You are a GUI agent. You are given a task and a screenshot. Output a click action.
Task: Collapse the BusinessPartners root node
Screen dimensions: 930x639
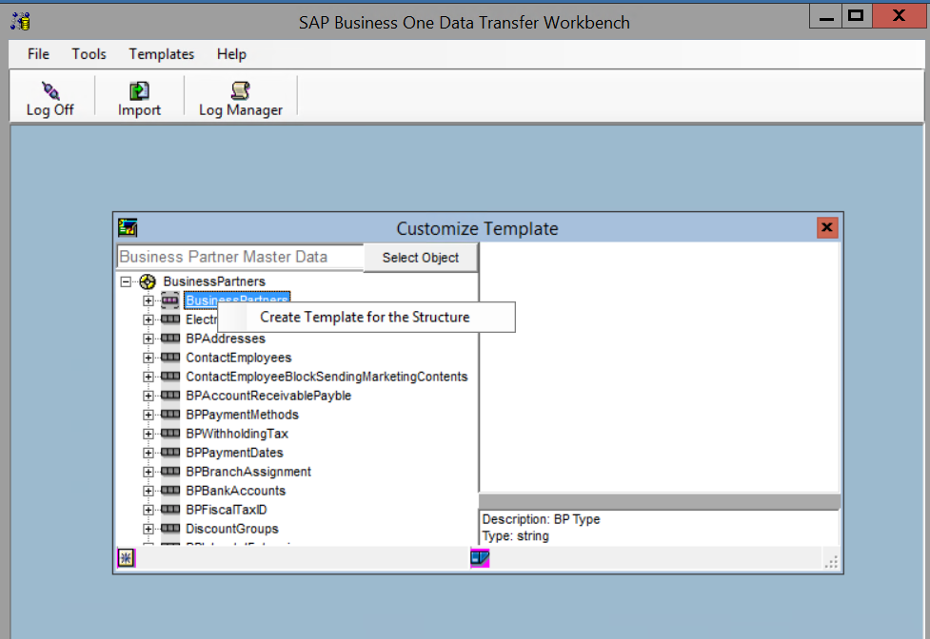[126, 281]
